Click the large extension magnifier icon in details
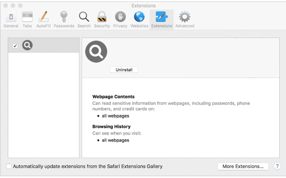The height and width of the screenshot is (178, 286). (96, 51)
